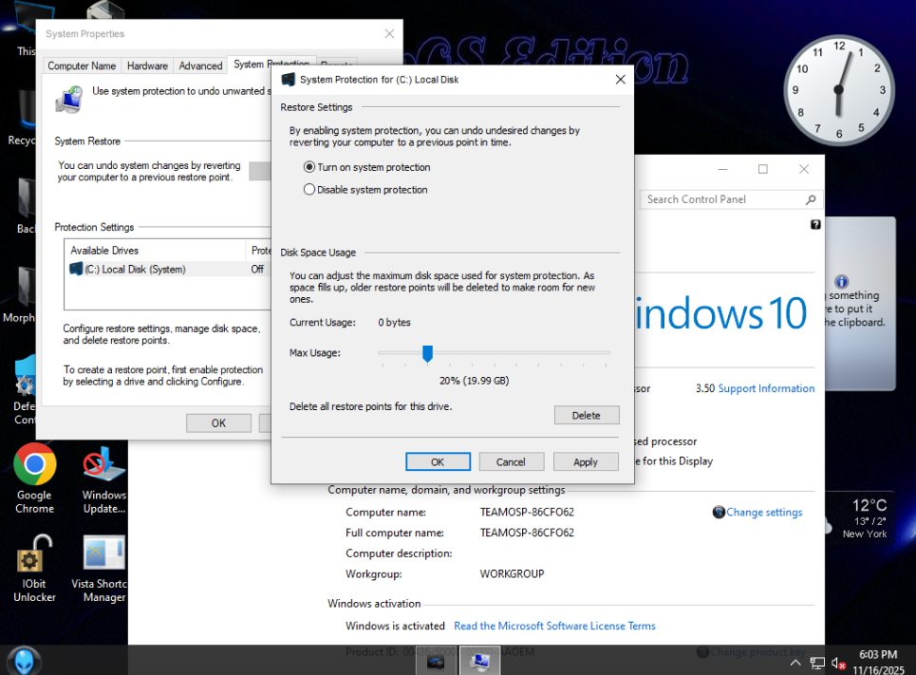Minimize the Control Panel System window
The width and height of the screenshot is (916, 675).
tap(722, 169)
